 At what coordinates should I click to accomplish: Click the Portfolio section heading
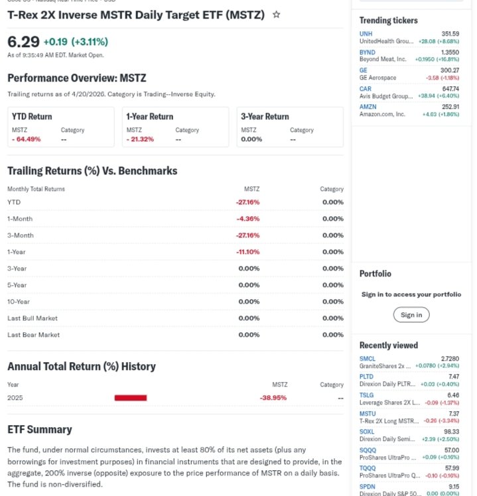point(375,274)
